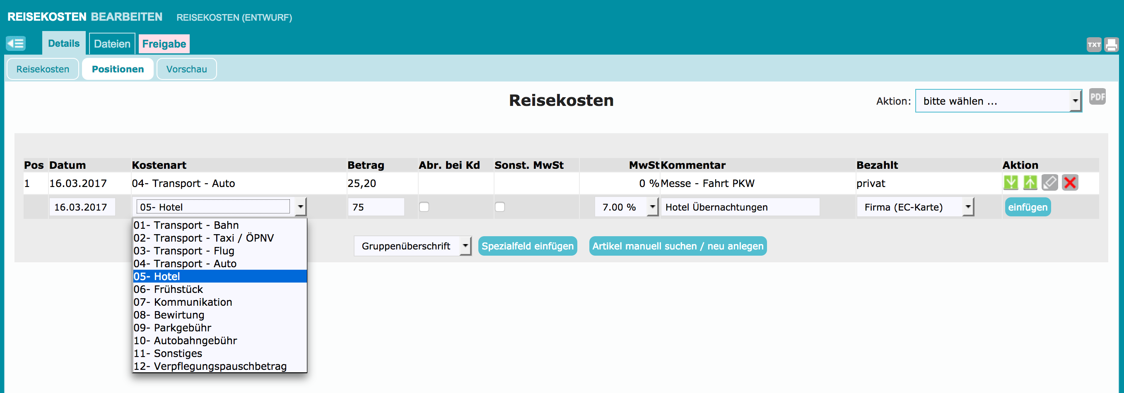Check the 'Abr. bei Kd' checkbox
This screenshot has height=393, width=1124.
click(x=424, y=207)
